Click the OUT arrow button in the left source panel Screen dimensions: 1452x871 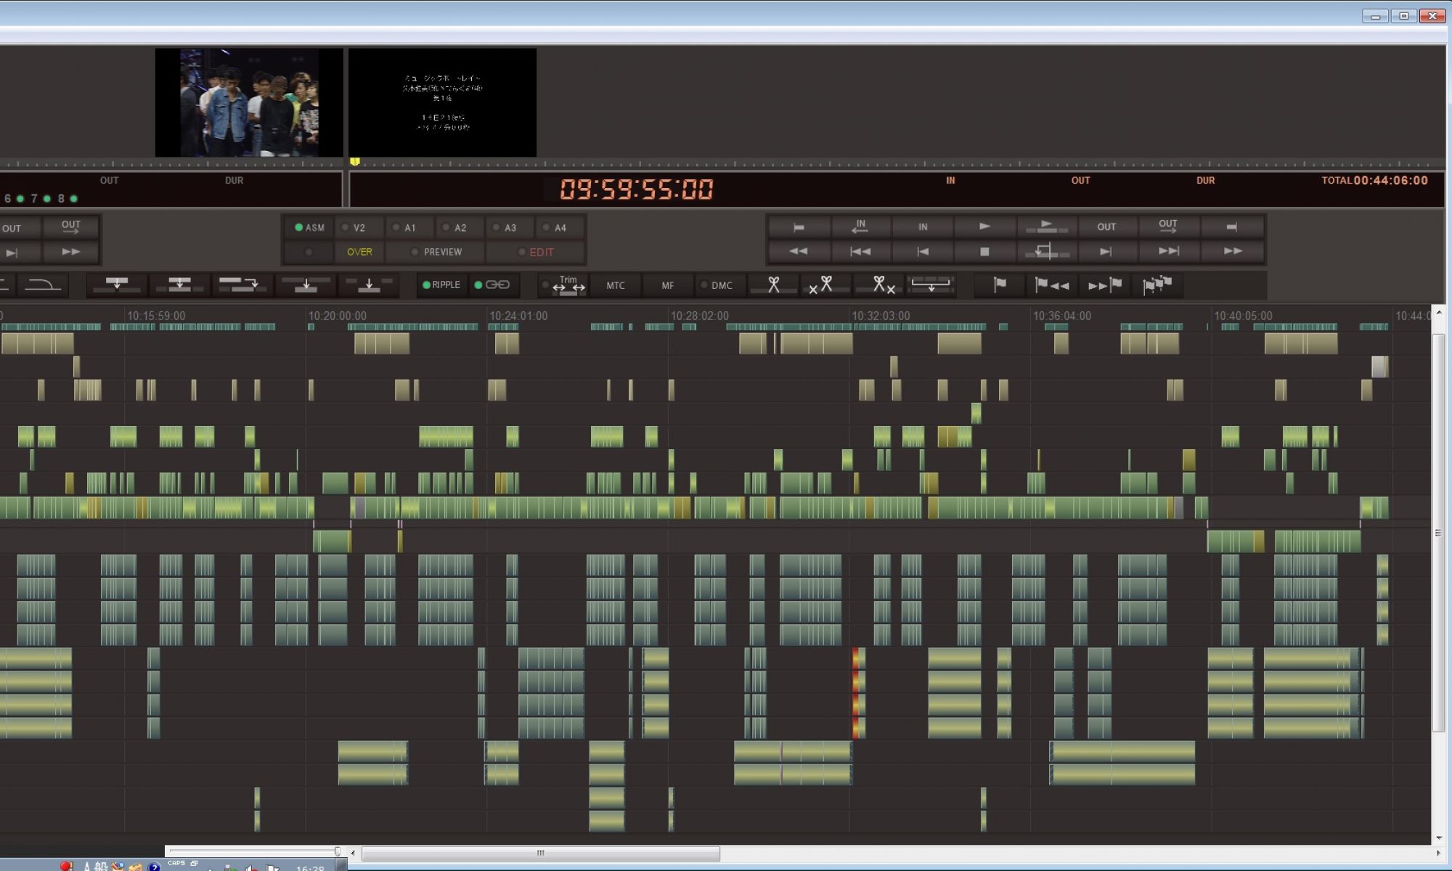[70, 227]
